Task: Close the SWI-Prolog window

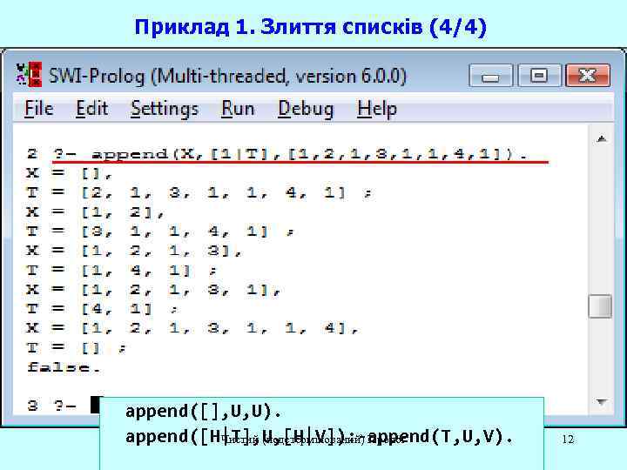Action: 588,75
